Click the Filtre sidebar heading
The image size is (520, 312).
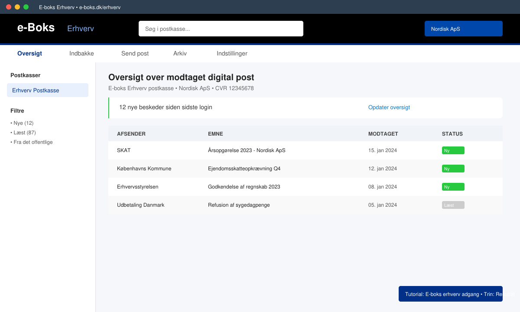pyautogui.click(x=17, y=111)
